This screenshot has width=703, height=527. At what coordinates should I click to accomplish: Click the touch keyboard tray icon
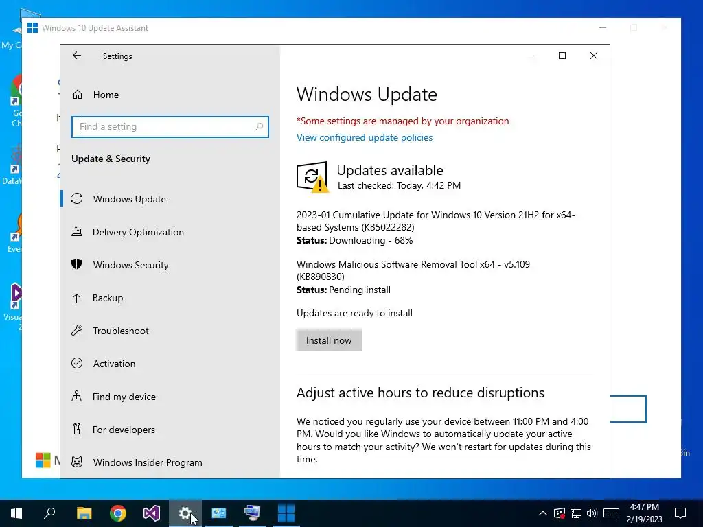[611, 513]
